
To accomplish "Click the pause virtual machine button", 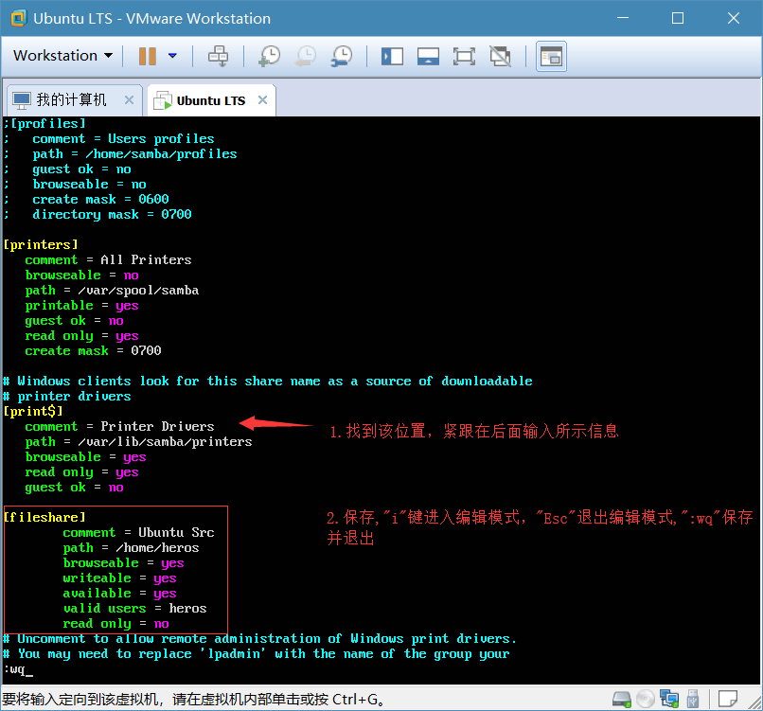I will pyautogui.click(x=148, y=56).
